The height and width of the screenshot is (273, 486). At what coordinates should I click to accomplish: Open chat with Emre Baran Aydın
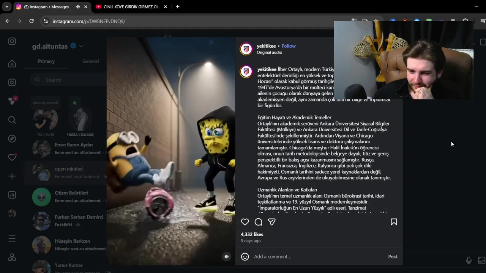[x=66, y=148]
